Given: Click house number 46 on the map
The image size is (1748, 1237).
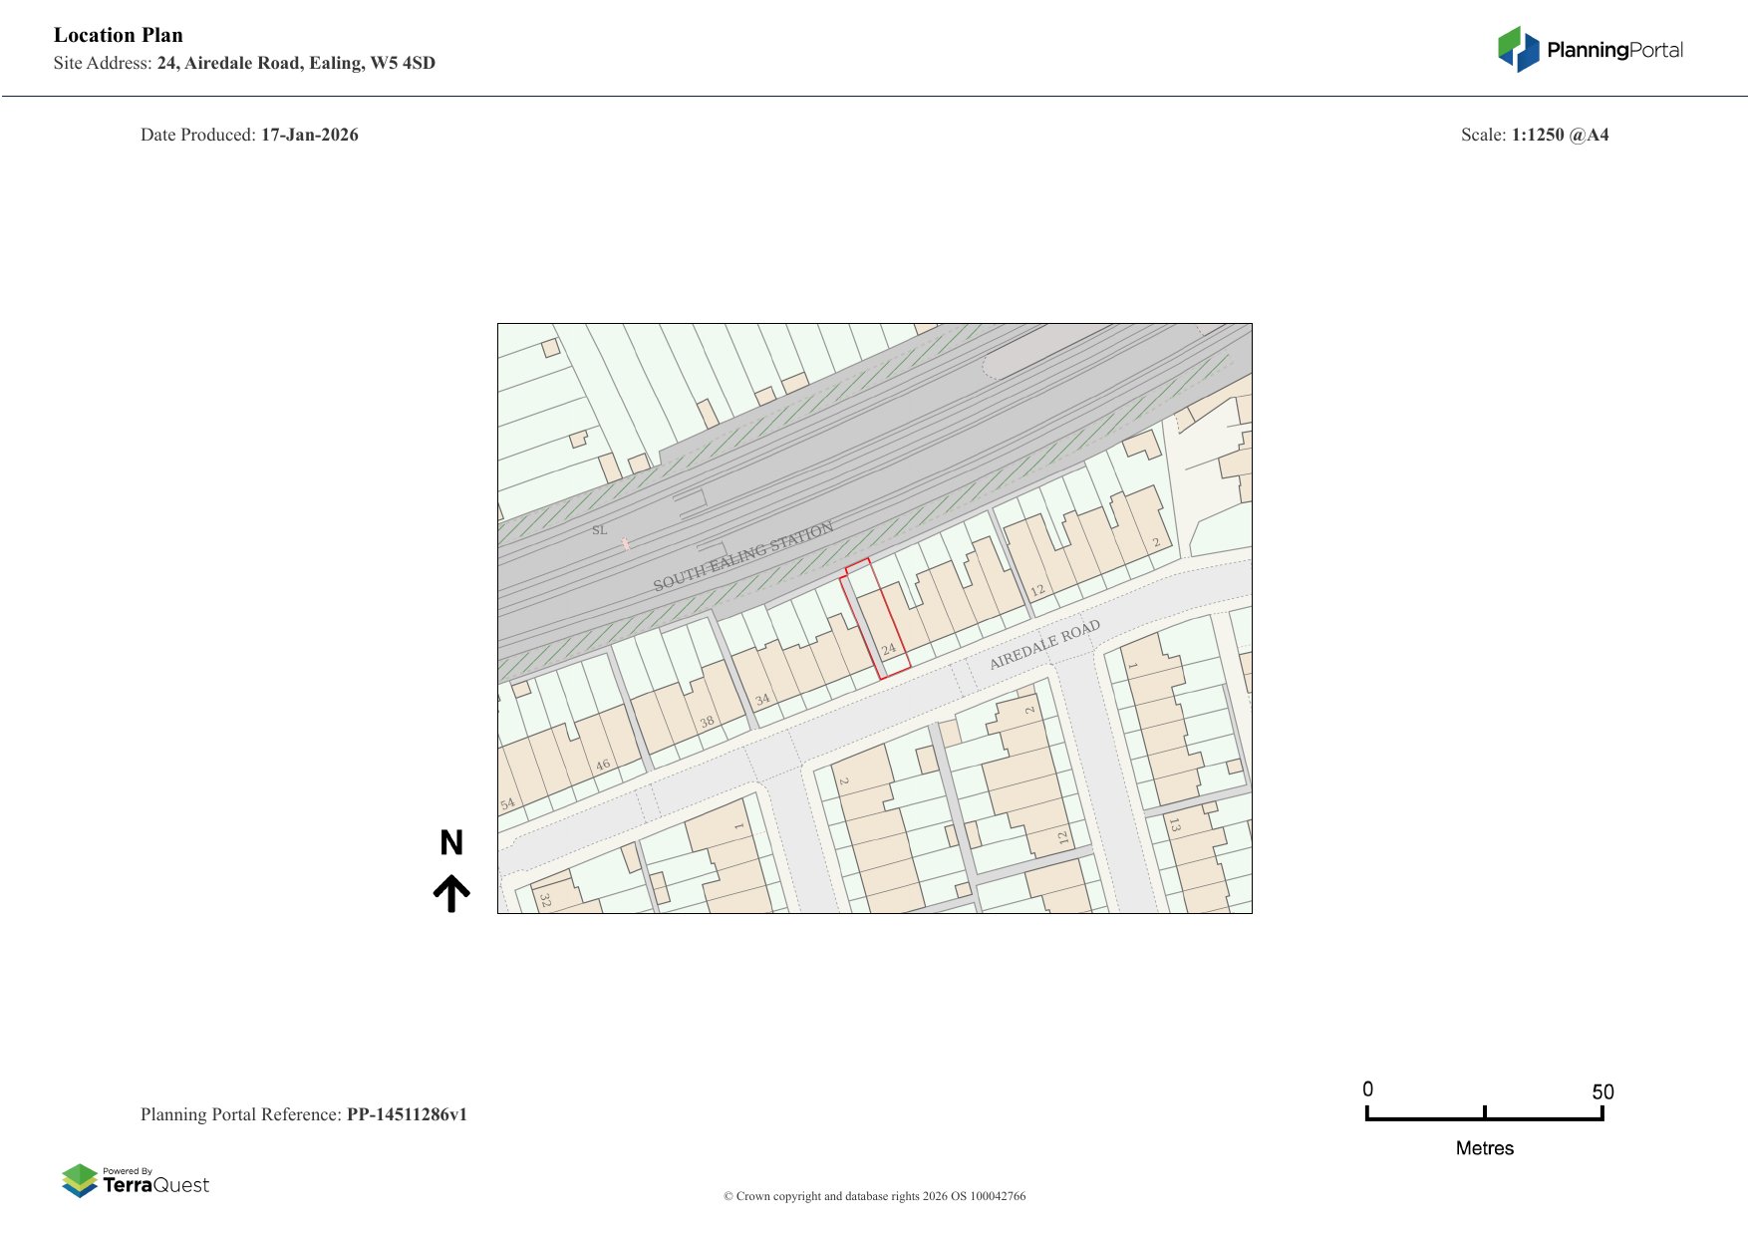Looking at the screenshot, I should (x=602, y=766).
